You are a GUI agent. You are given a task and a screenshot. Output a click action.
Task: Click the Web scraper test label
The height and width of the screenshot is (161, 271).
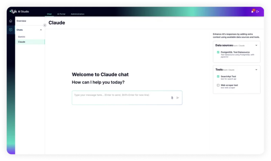[229, 85]
